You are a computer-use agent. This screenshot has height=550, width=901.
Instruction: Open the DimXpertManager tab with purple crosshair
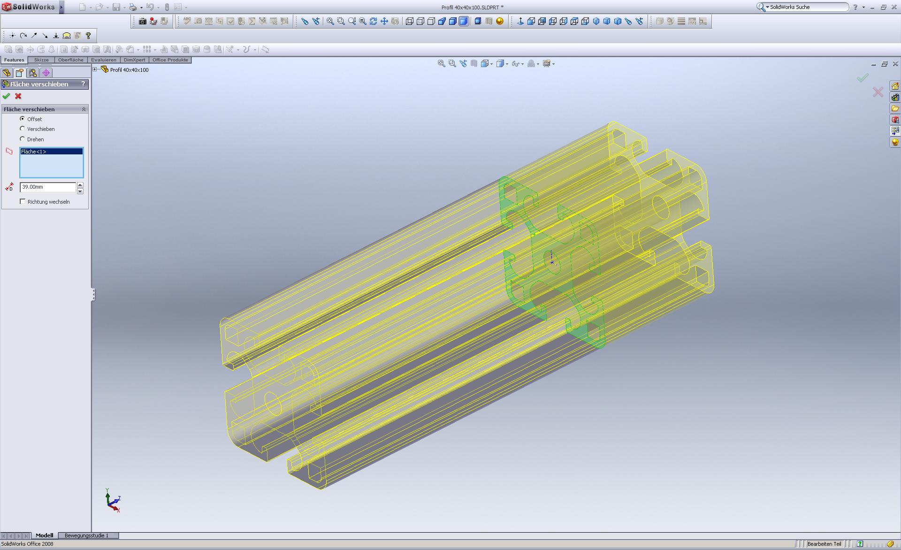click(46, 73)
